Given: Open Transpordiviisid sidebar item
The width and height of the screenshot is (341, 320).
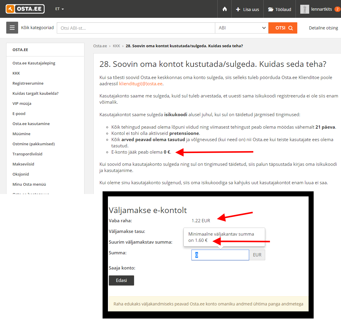Looking at the screenshot, I should pos(27,154).
